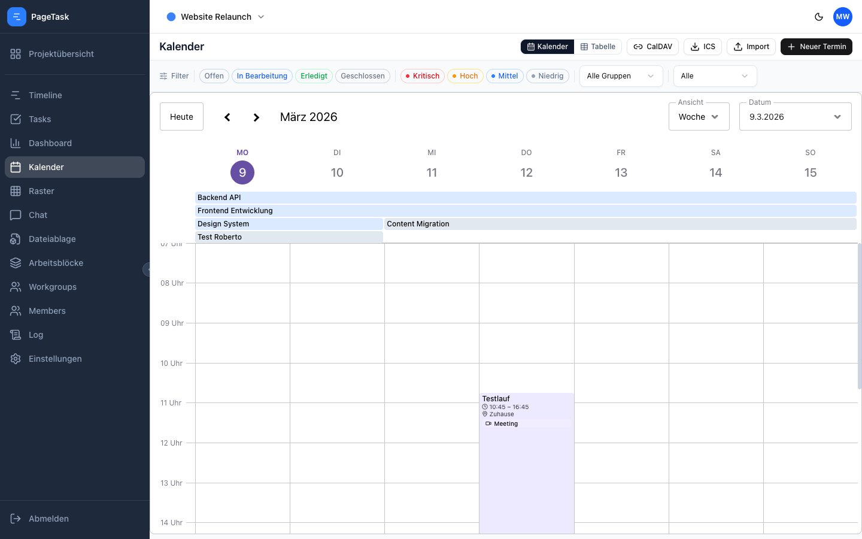
Task: Select the Kalender view tab
Action: tap(547, 46)
